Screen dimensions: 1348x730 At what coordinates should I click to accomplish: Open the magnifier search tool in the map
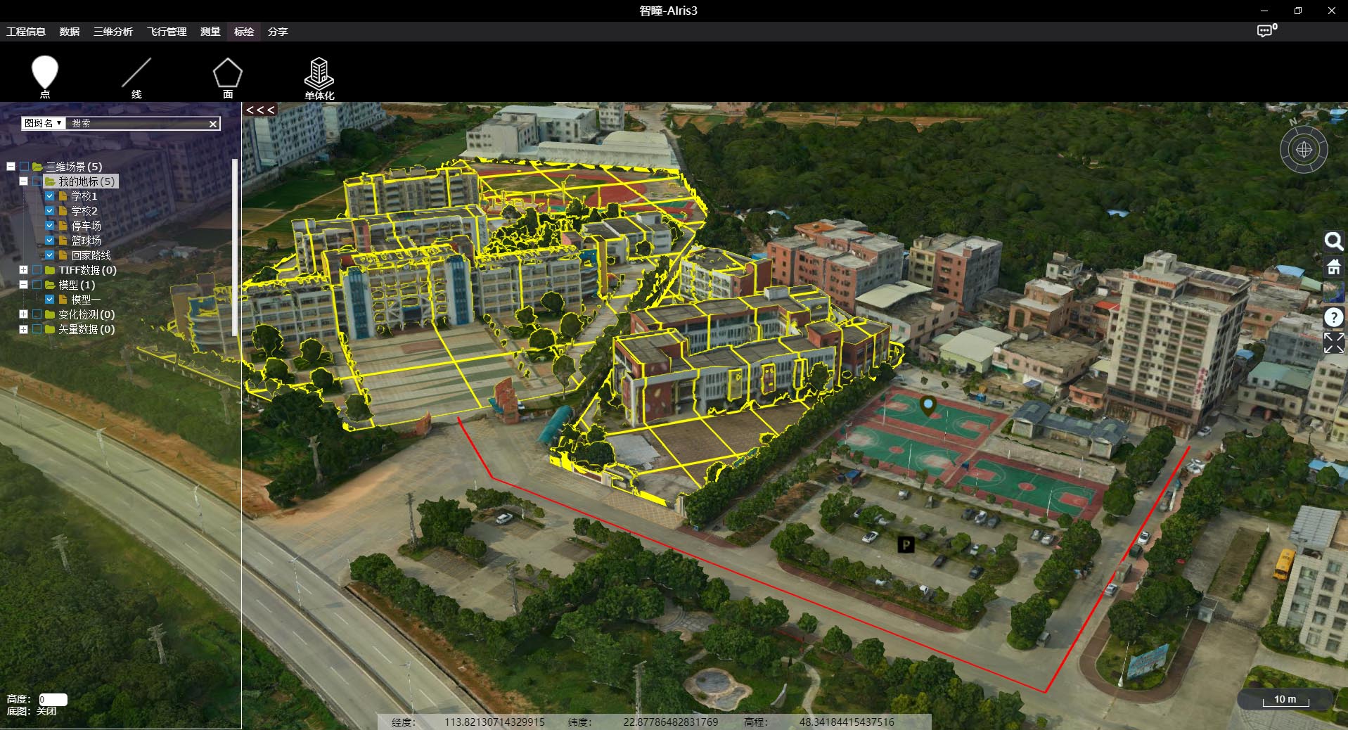1333,241
